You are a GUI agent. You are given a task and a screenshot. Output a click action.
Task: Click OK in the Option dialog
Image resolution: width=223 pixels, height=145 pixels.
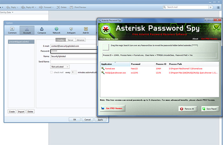75,120
